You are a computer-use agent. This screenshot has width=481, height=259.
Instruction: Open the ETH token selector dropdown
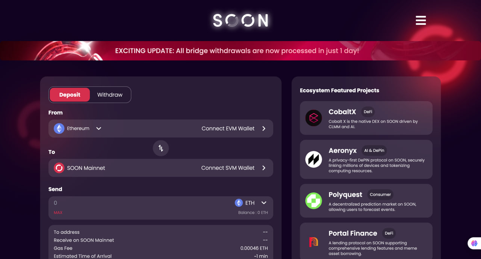(264, 203)
